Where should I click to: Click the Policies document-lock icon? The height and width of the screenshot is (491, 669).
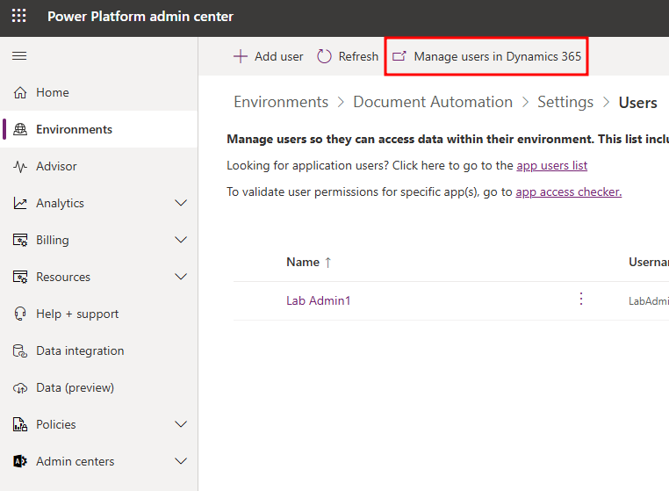click(20, 424)
